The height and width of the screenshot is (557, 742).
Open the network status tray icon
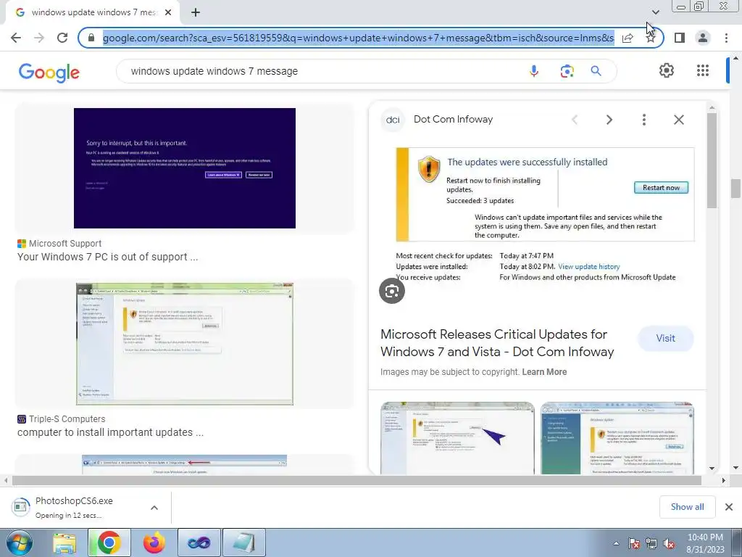click(651, 544)
